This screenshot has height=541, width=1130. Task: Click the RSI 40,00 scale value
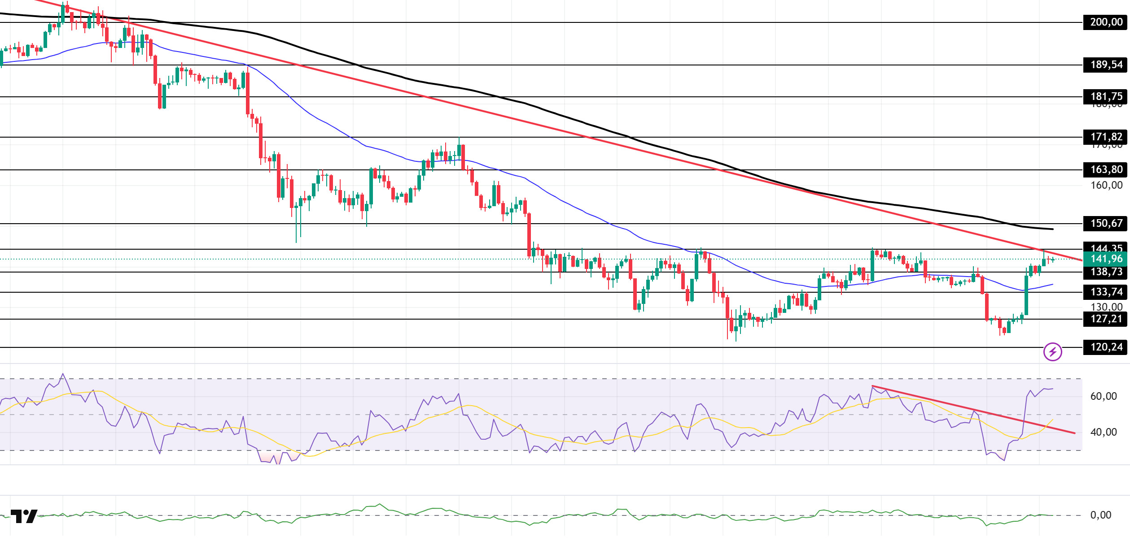coord(1104,432)
